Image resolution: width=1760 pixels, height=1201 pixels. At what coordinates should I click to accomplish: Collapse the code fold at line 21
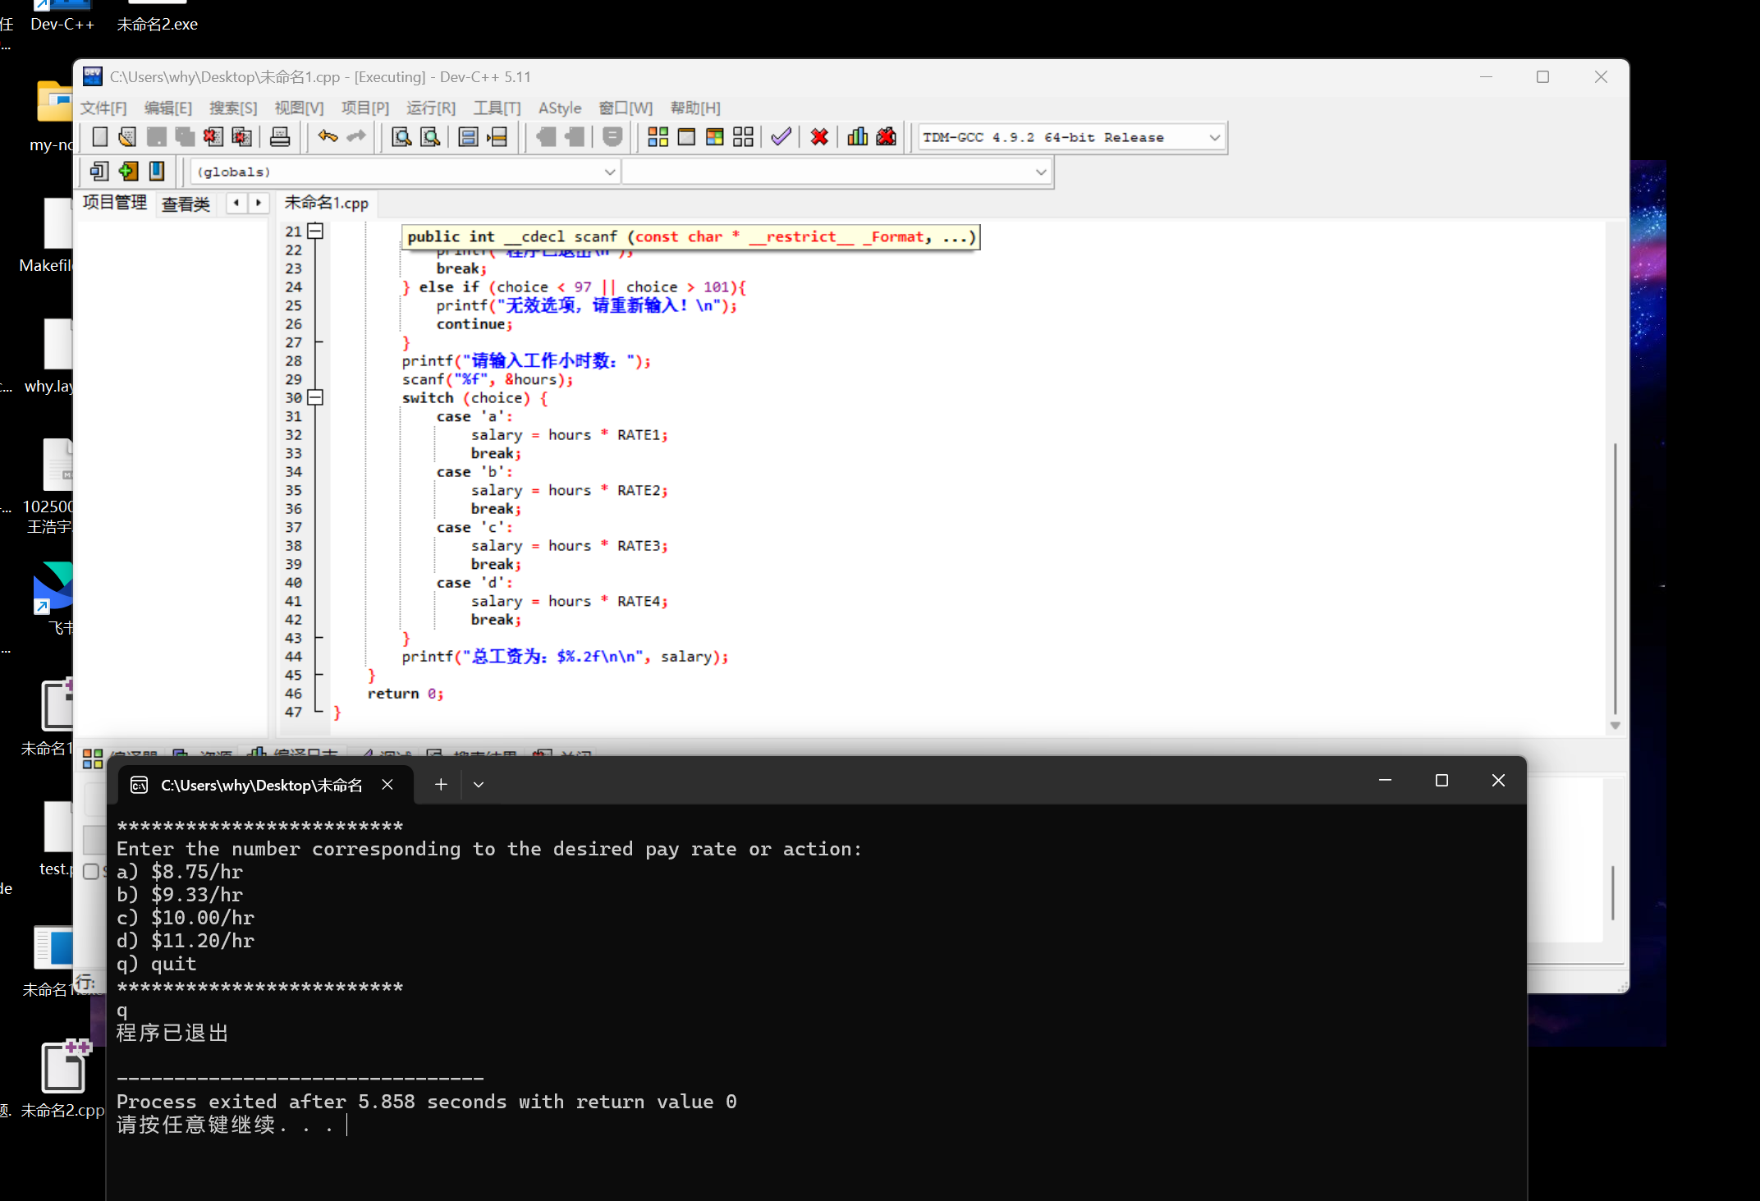click(x=315, y=231)
